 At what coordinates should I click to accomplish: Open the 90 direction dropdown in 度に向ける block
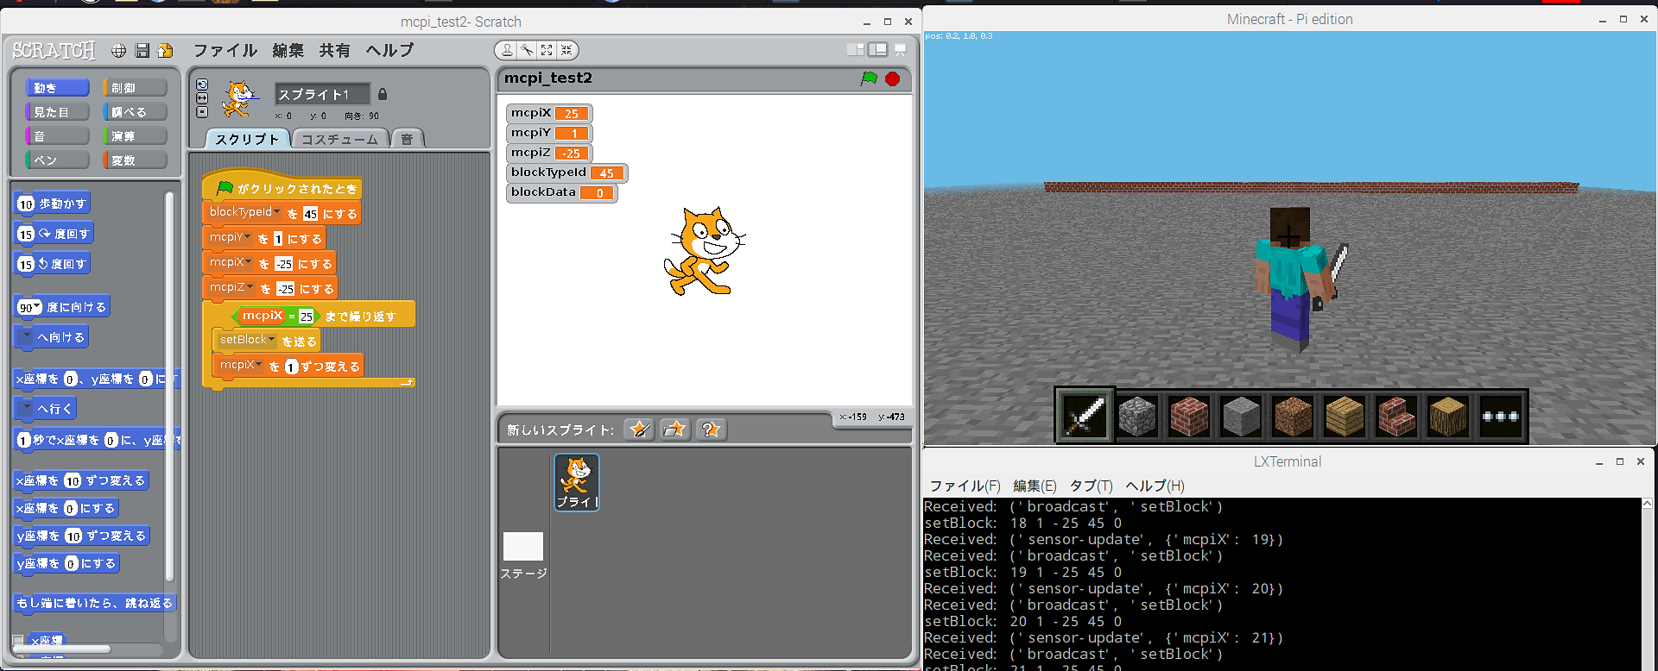coord(29,307)
